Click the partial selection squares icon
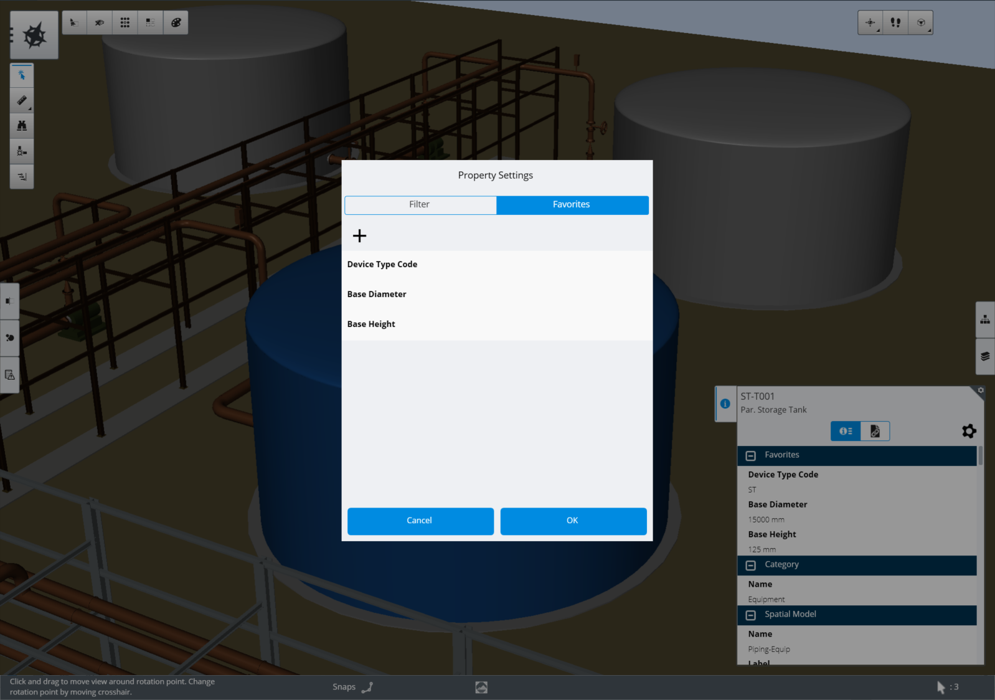Screen dimensions: 995x700 150,22
